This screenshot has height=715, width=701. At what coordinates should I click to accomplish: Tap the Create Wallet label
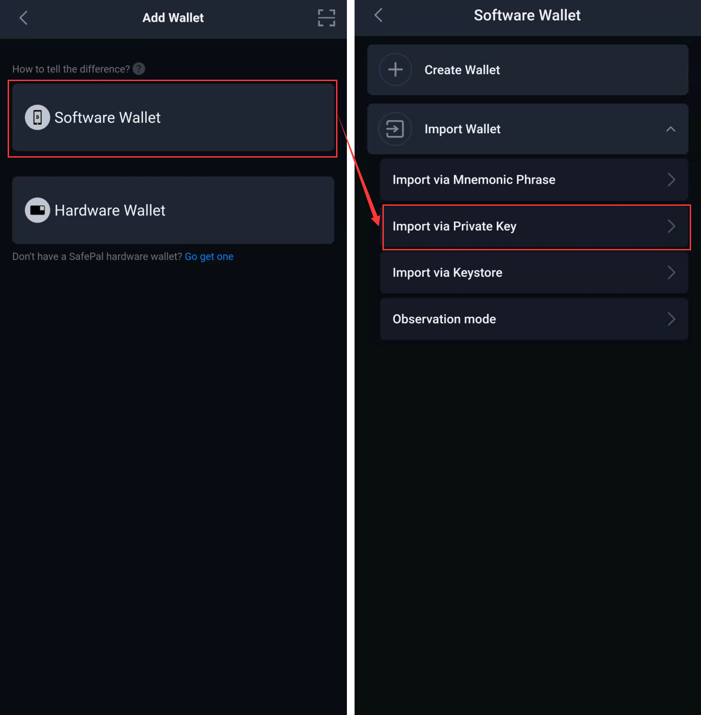462,70
